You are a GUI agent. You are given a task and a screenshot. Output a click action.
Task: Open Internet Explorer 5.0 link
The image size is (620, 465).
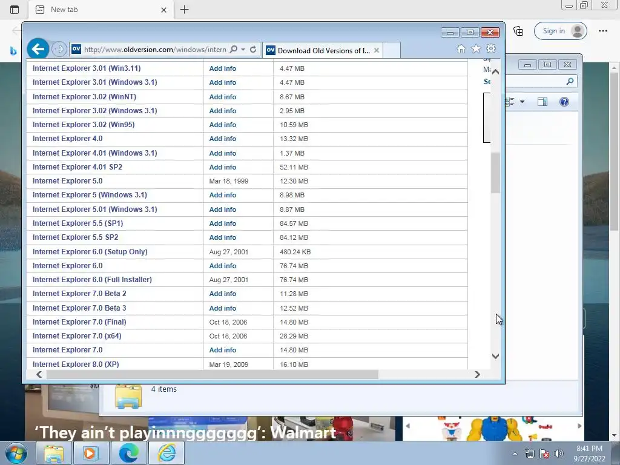click(x=68, y=180)
